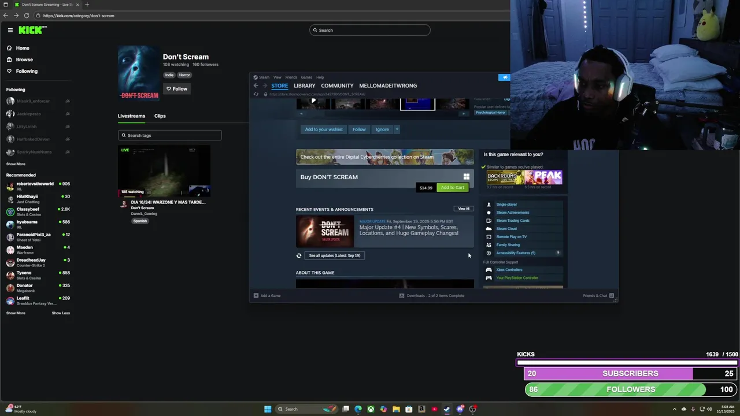Click the Steam Cloud feature icon

489,229
